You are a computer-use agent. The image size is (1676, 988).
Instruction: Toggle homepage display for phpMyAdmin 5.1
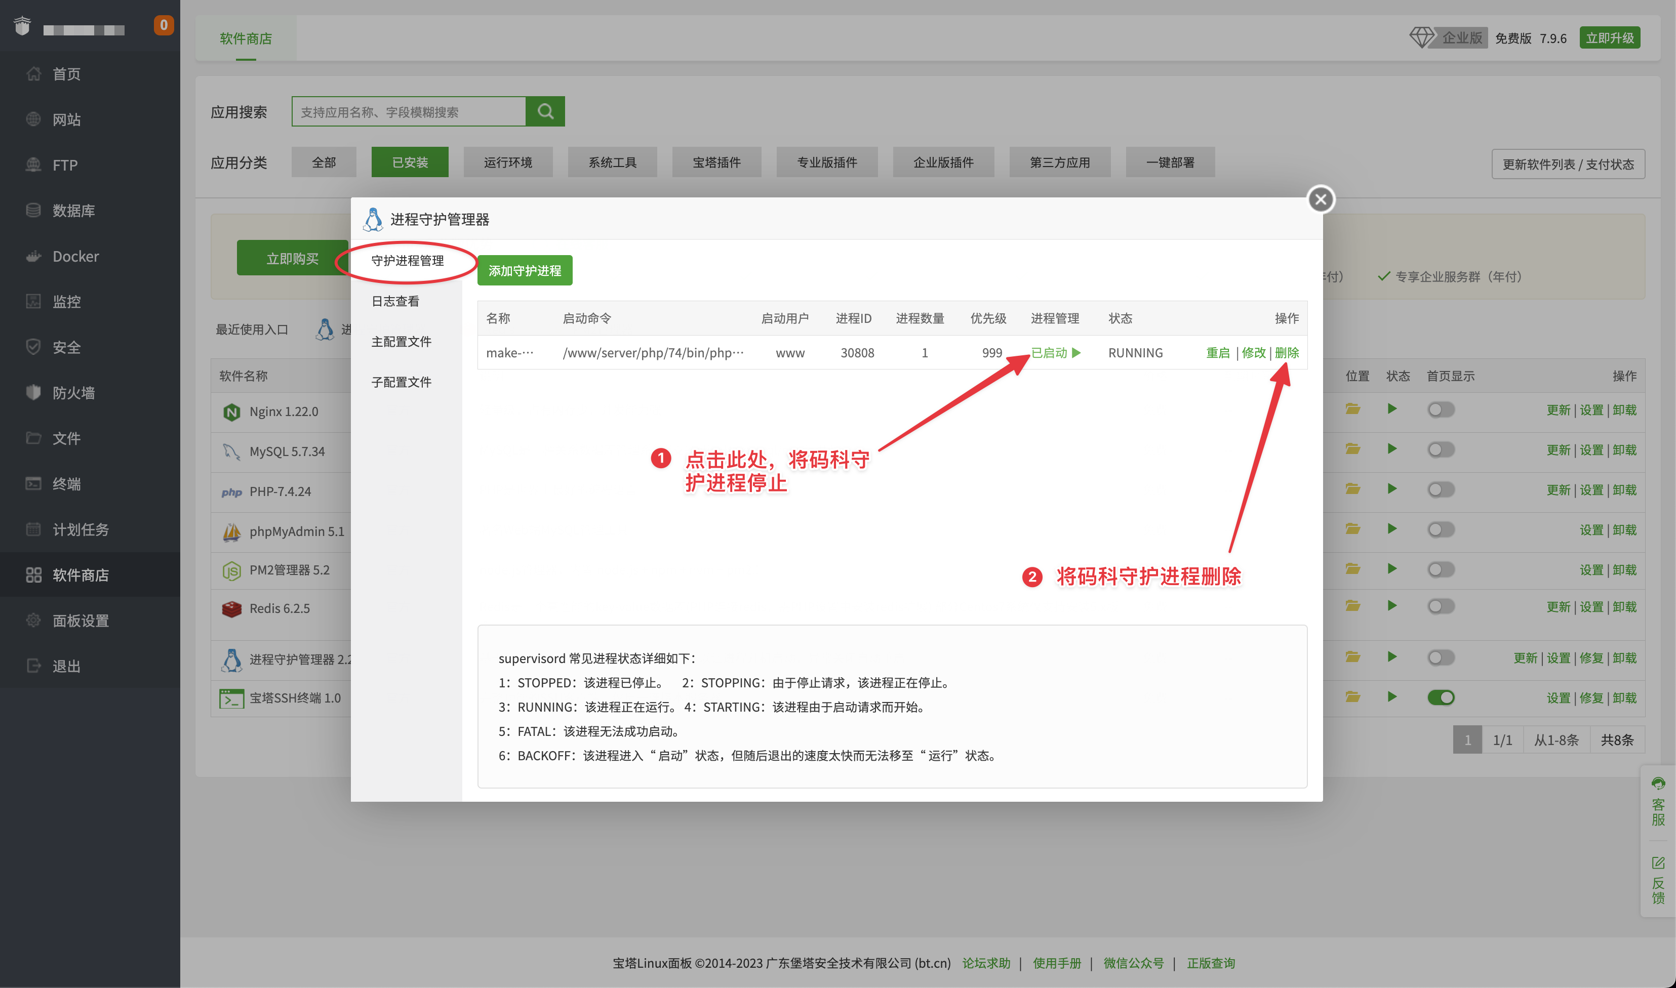click(x=1441, y=529)
